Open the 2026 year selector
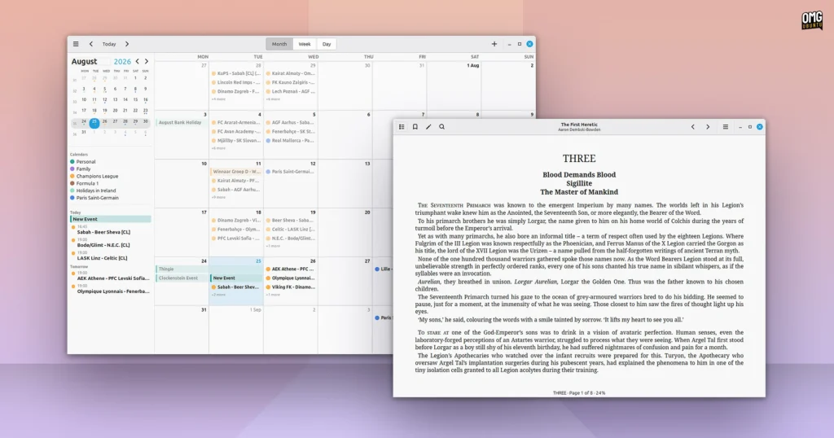Image resolution: width=834 pixels, height=438 pixels. [122, 62]
